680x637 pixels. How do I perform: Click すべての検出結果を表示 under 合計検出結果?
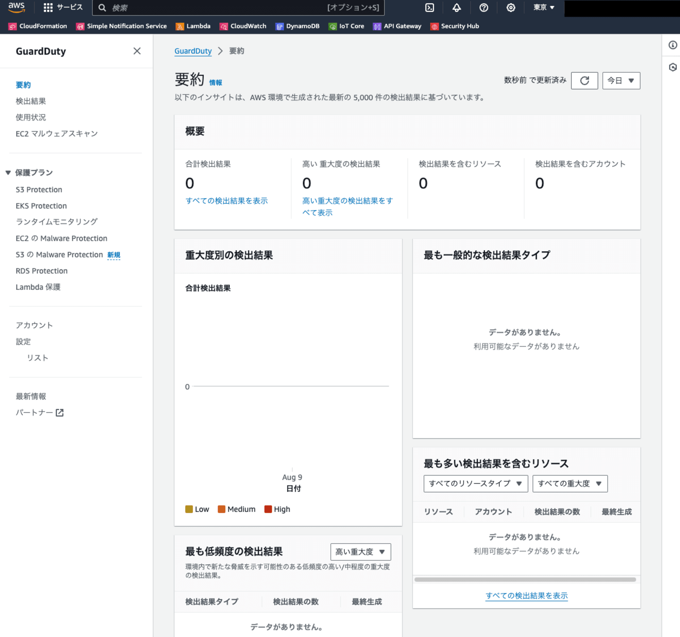[226, 201]
